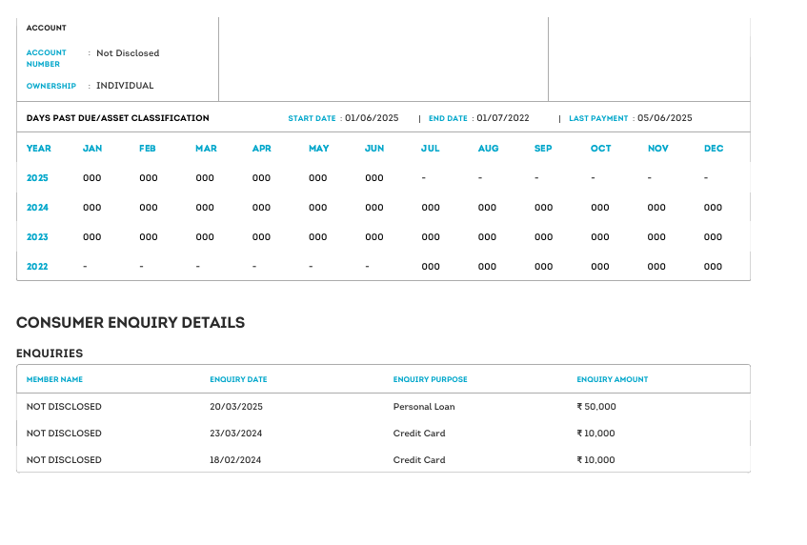Click the ENQUIRY AMOUNT column header
This screenshot has height=545, width=807.
(x=612, y=379)
